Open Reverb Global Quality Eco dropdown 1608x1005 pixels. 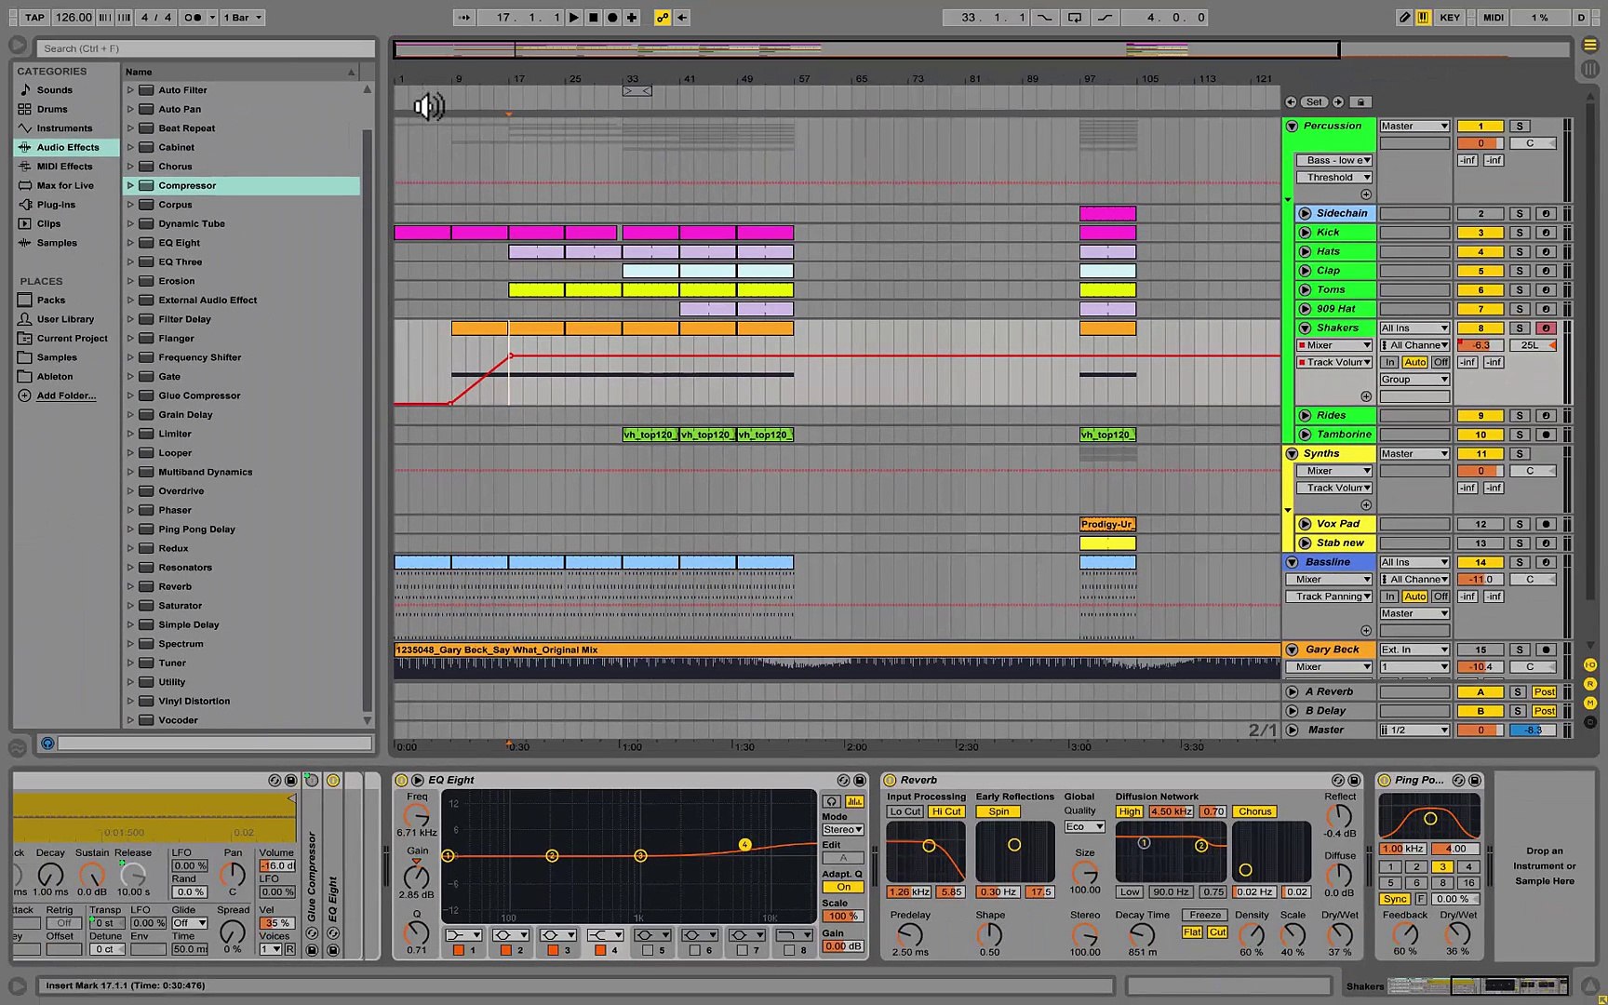click(x=1084, y=826)
